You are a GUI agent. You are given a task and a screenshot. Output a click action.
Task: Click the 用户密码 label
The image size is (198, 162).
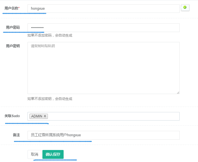point(13,27)
